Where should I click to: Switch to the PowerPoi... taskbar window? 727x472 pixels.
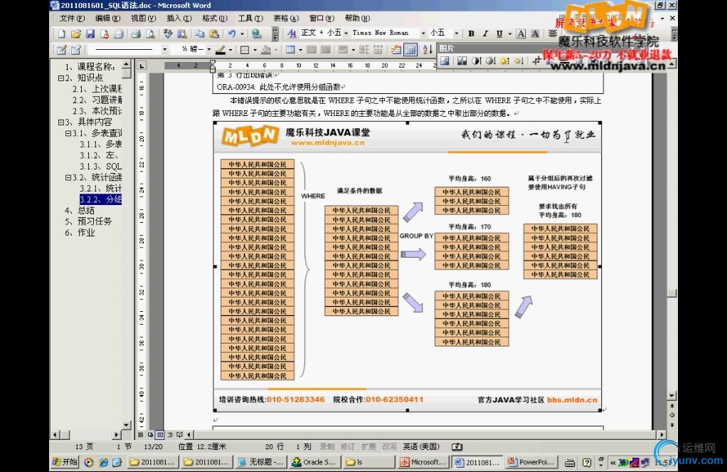[x=531, y=462]
